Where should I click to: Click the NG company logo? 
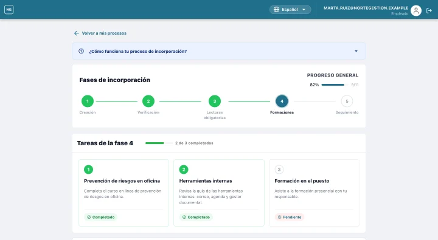(x=9, y=10)
